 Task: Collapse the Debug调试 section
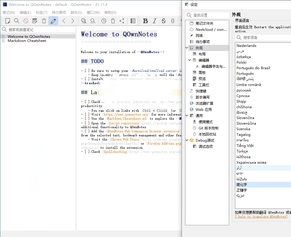(x=187, y=140)
